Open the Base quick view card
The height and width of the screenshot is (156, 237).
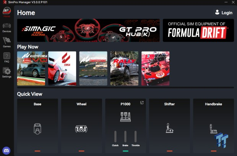click(x=37, y=125)
